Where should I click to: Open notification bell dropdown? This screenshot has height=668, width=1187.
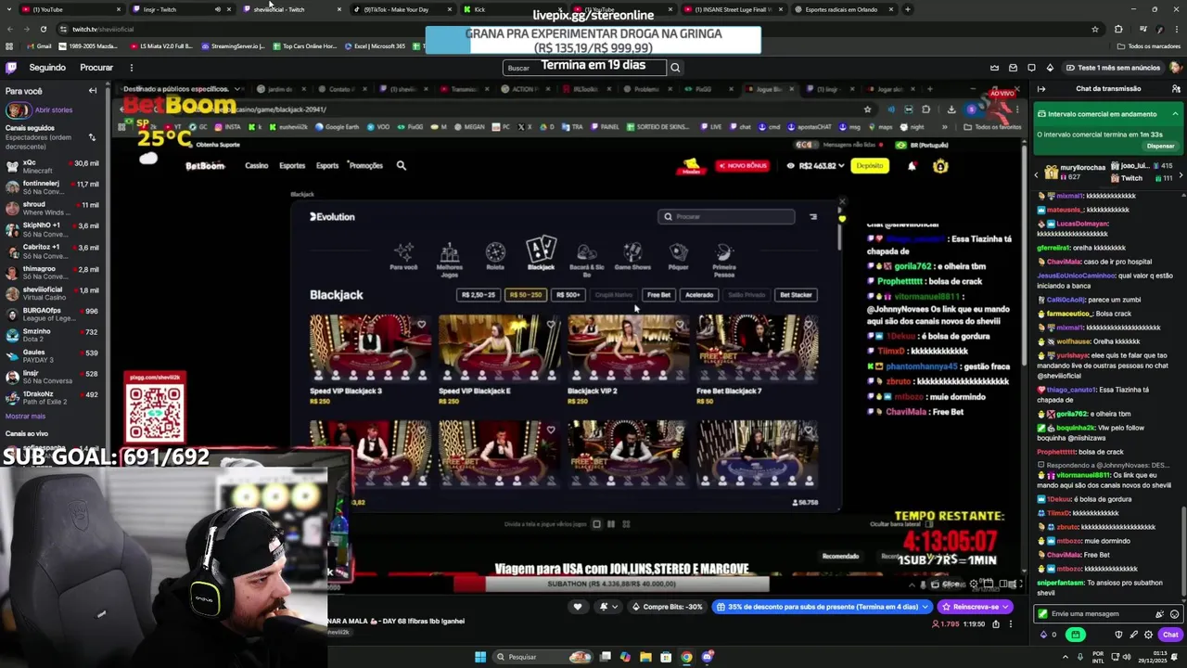click(607, 607)
